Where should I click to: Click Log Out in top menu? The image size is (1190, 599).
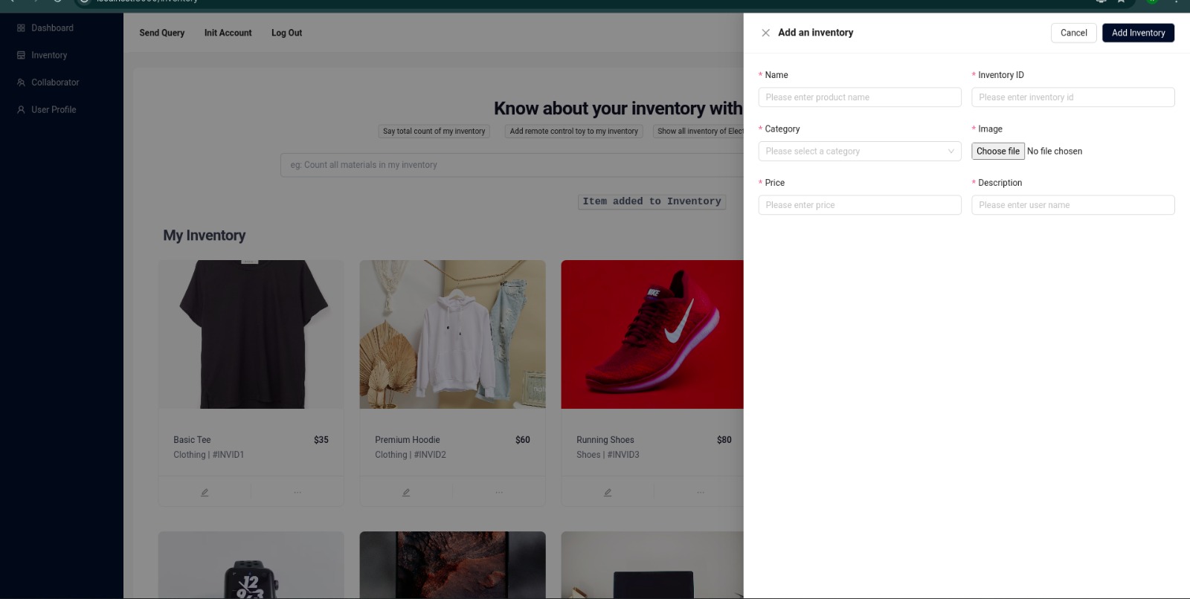tap(286, 33)
